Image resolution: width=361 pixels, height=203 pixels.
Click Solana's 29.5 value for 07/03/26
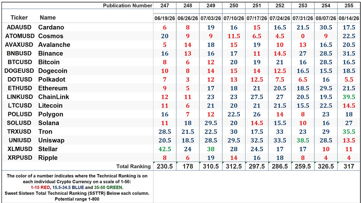coord(211,123)
